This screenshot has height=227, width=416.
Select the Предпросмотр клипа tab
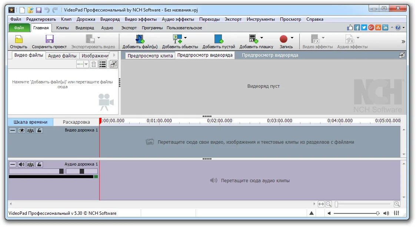pos(150,56)
